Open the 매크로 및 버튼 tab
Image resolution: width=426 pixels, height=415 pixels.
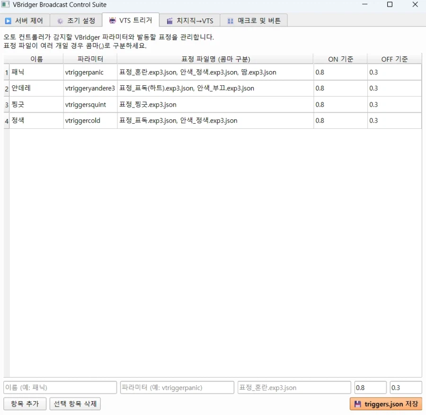254,20
